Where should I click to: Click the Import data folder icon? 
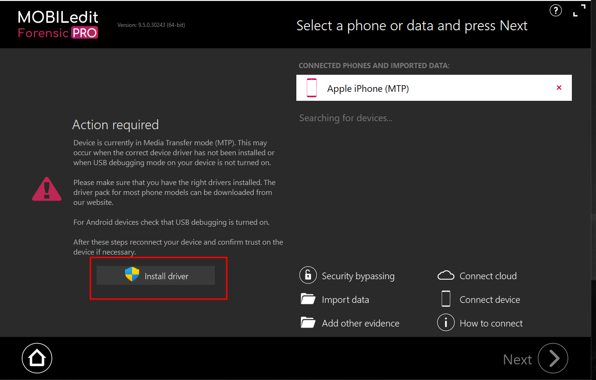[x=308, y=299]
